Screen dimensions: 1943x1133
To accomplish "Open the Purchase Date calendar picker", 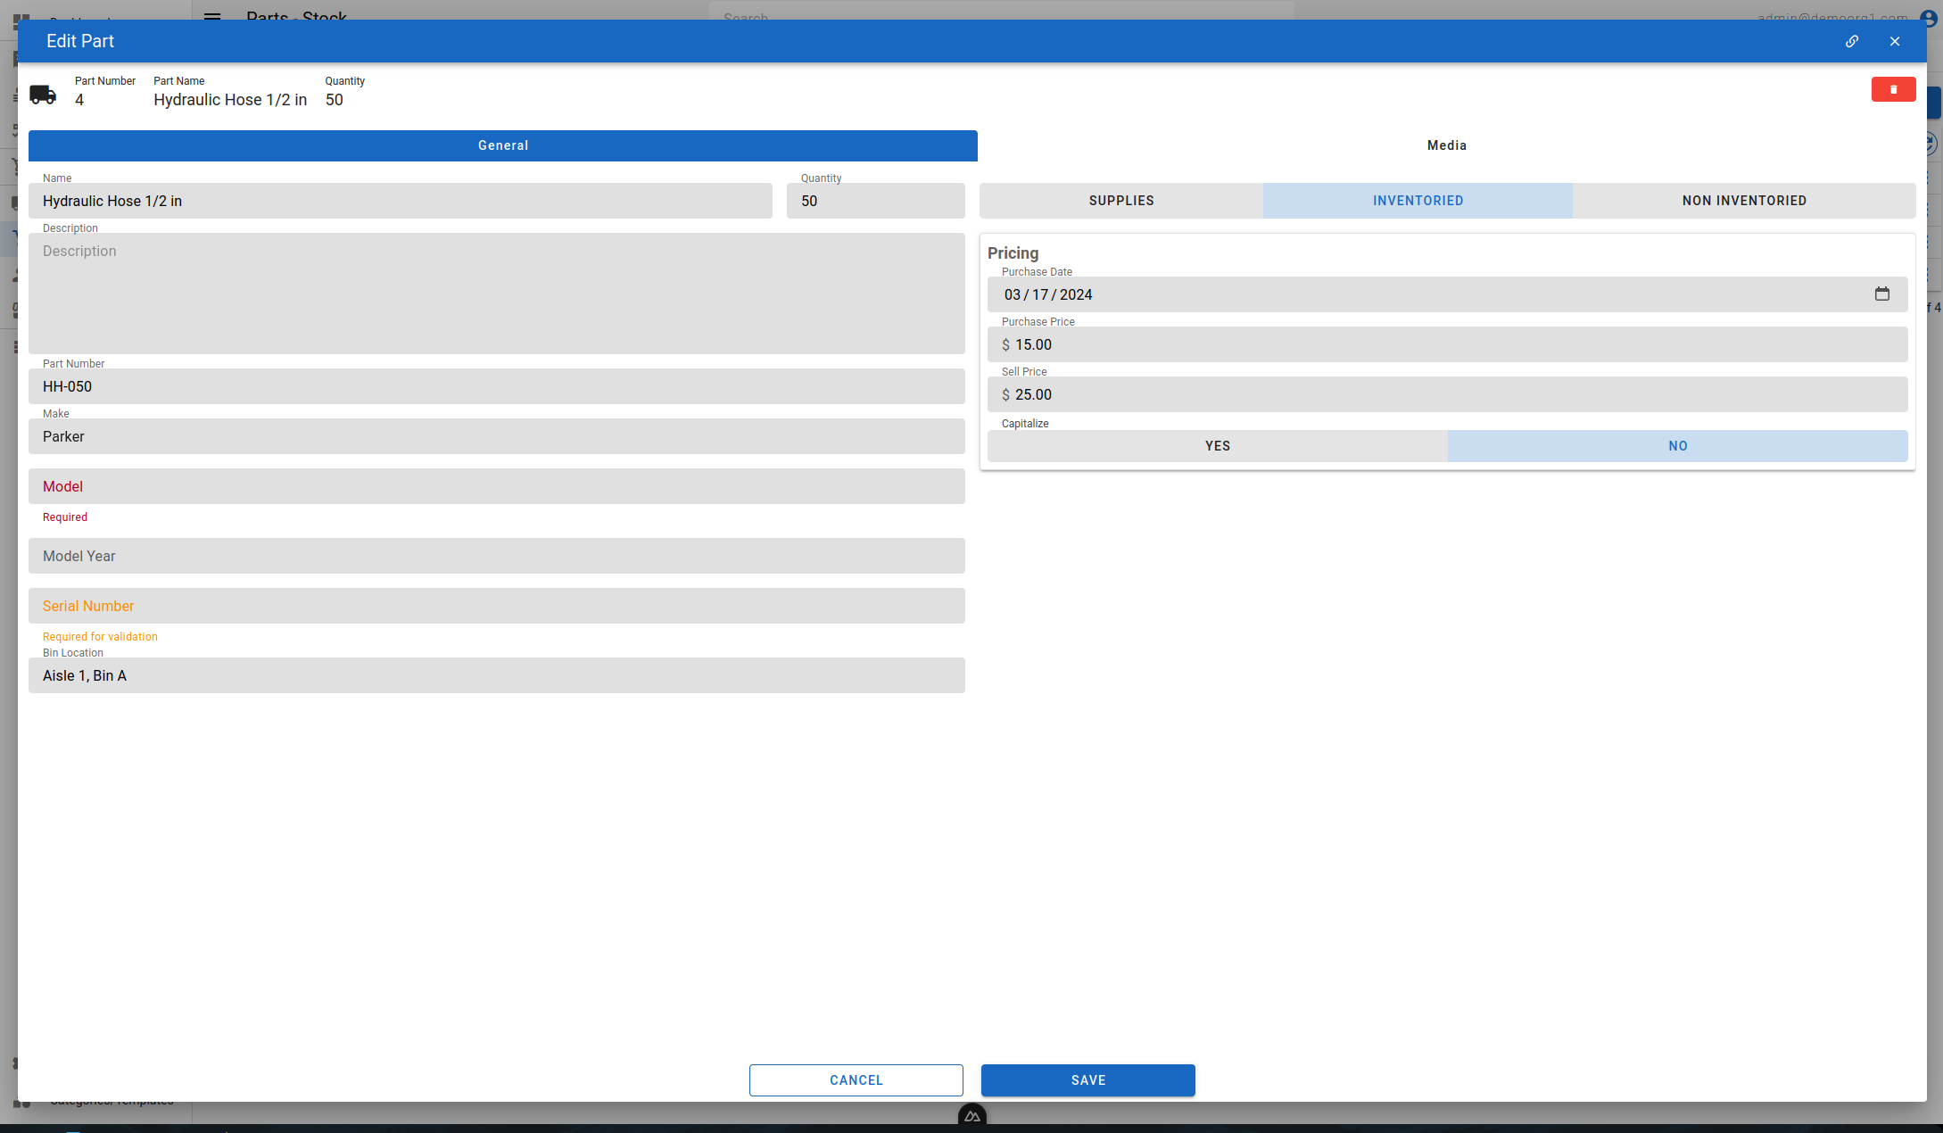I will (x=1881, y=294).
